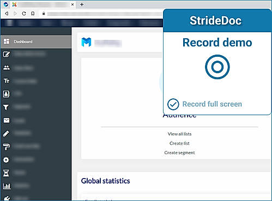Image resolution: width=272 pixels, height=201 pixels.
Task: Click the Create segment link
Action: [x=179, y=153]
